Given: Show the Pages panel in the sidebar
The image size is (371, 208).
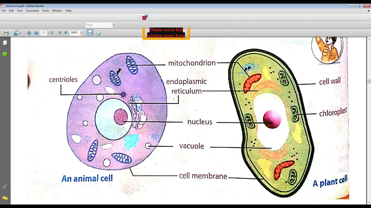Looking at the screenshot, I should pos(5,43).
